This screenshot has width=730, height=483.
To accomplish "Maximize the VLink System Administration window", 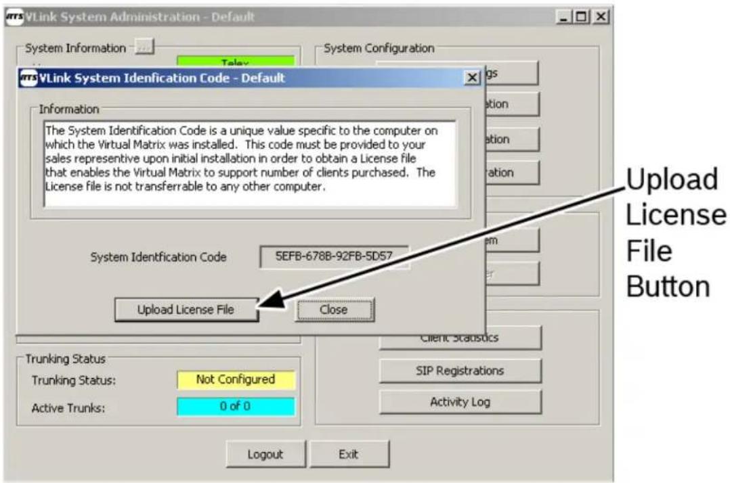I will click(582, 17).
